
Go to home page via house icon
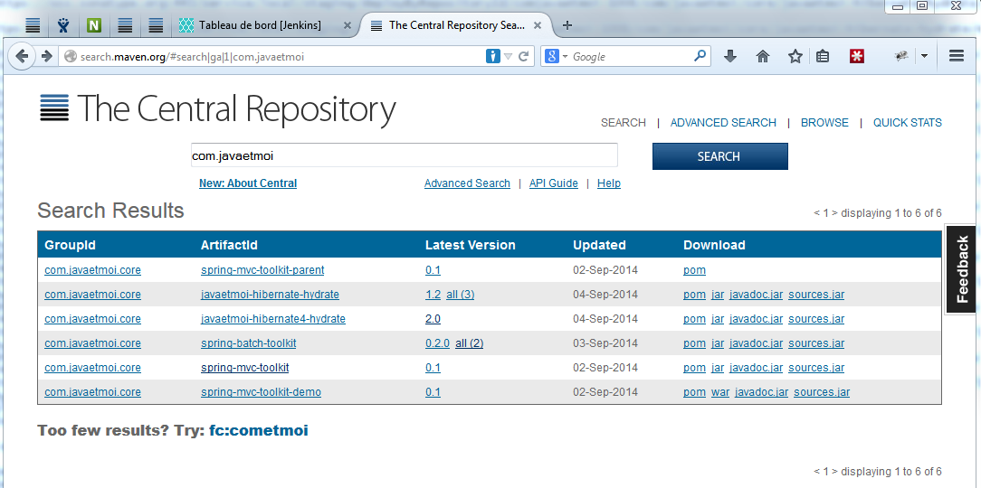763,56
